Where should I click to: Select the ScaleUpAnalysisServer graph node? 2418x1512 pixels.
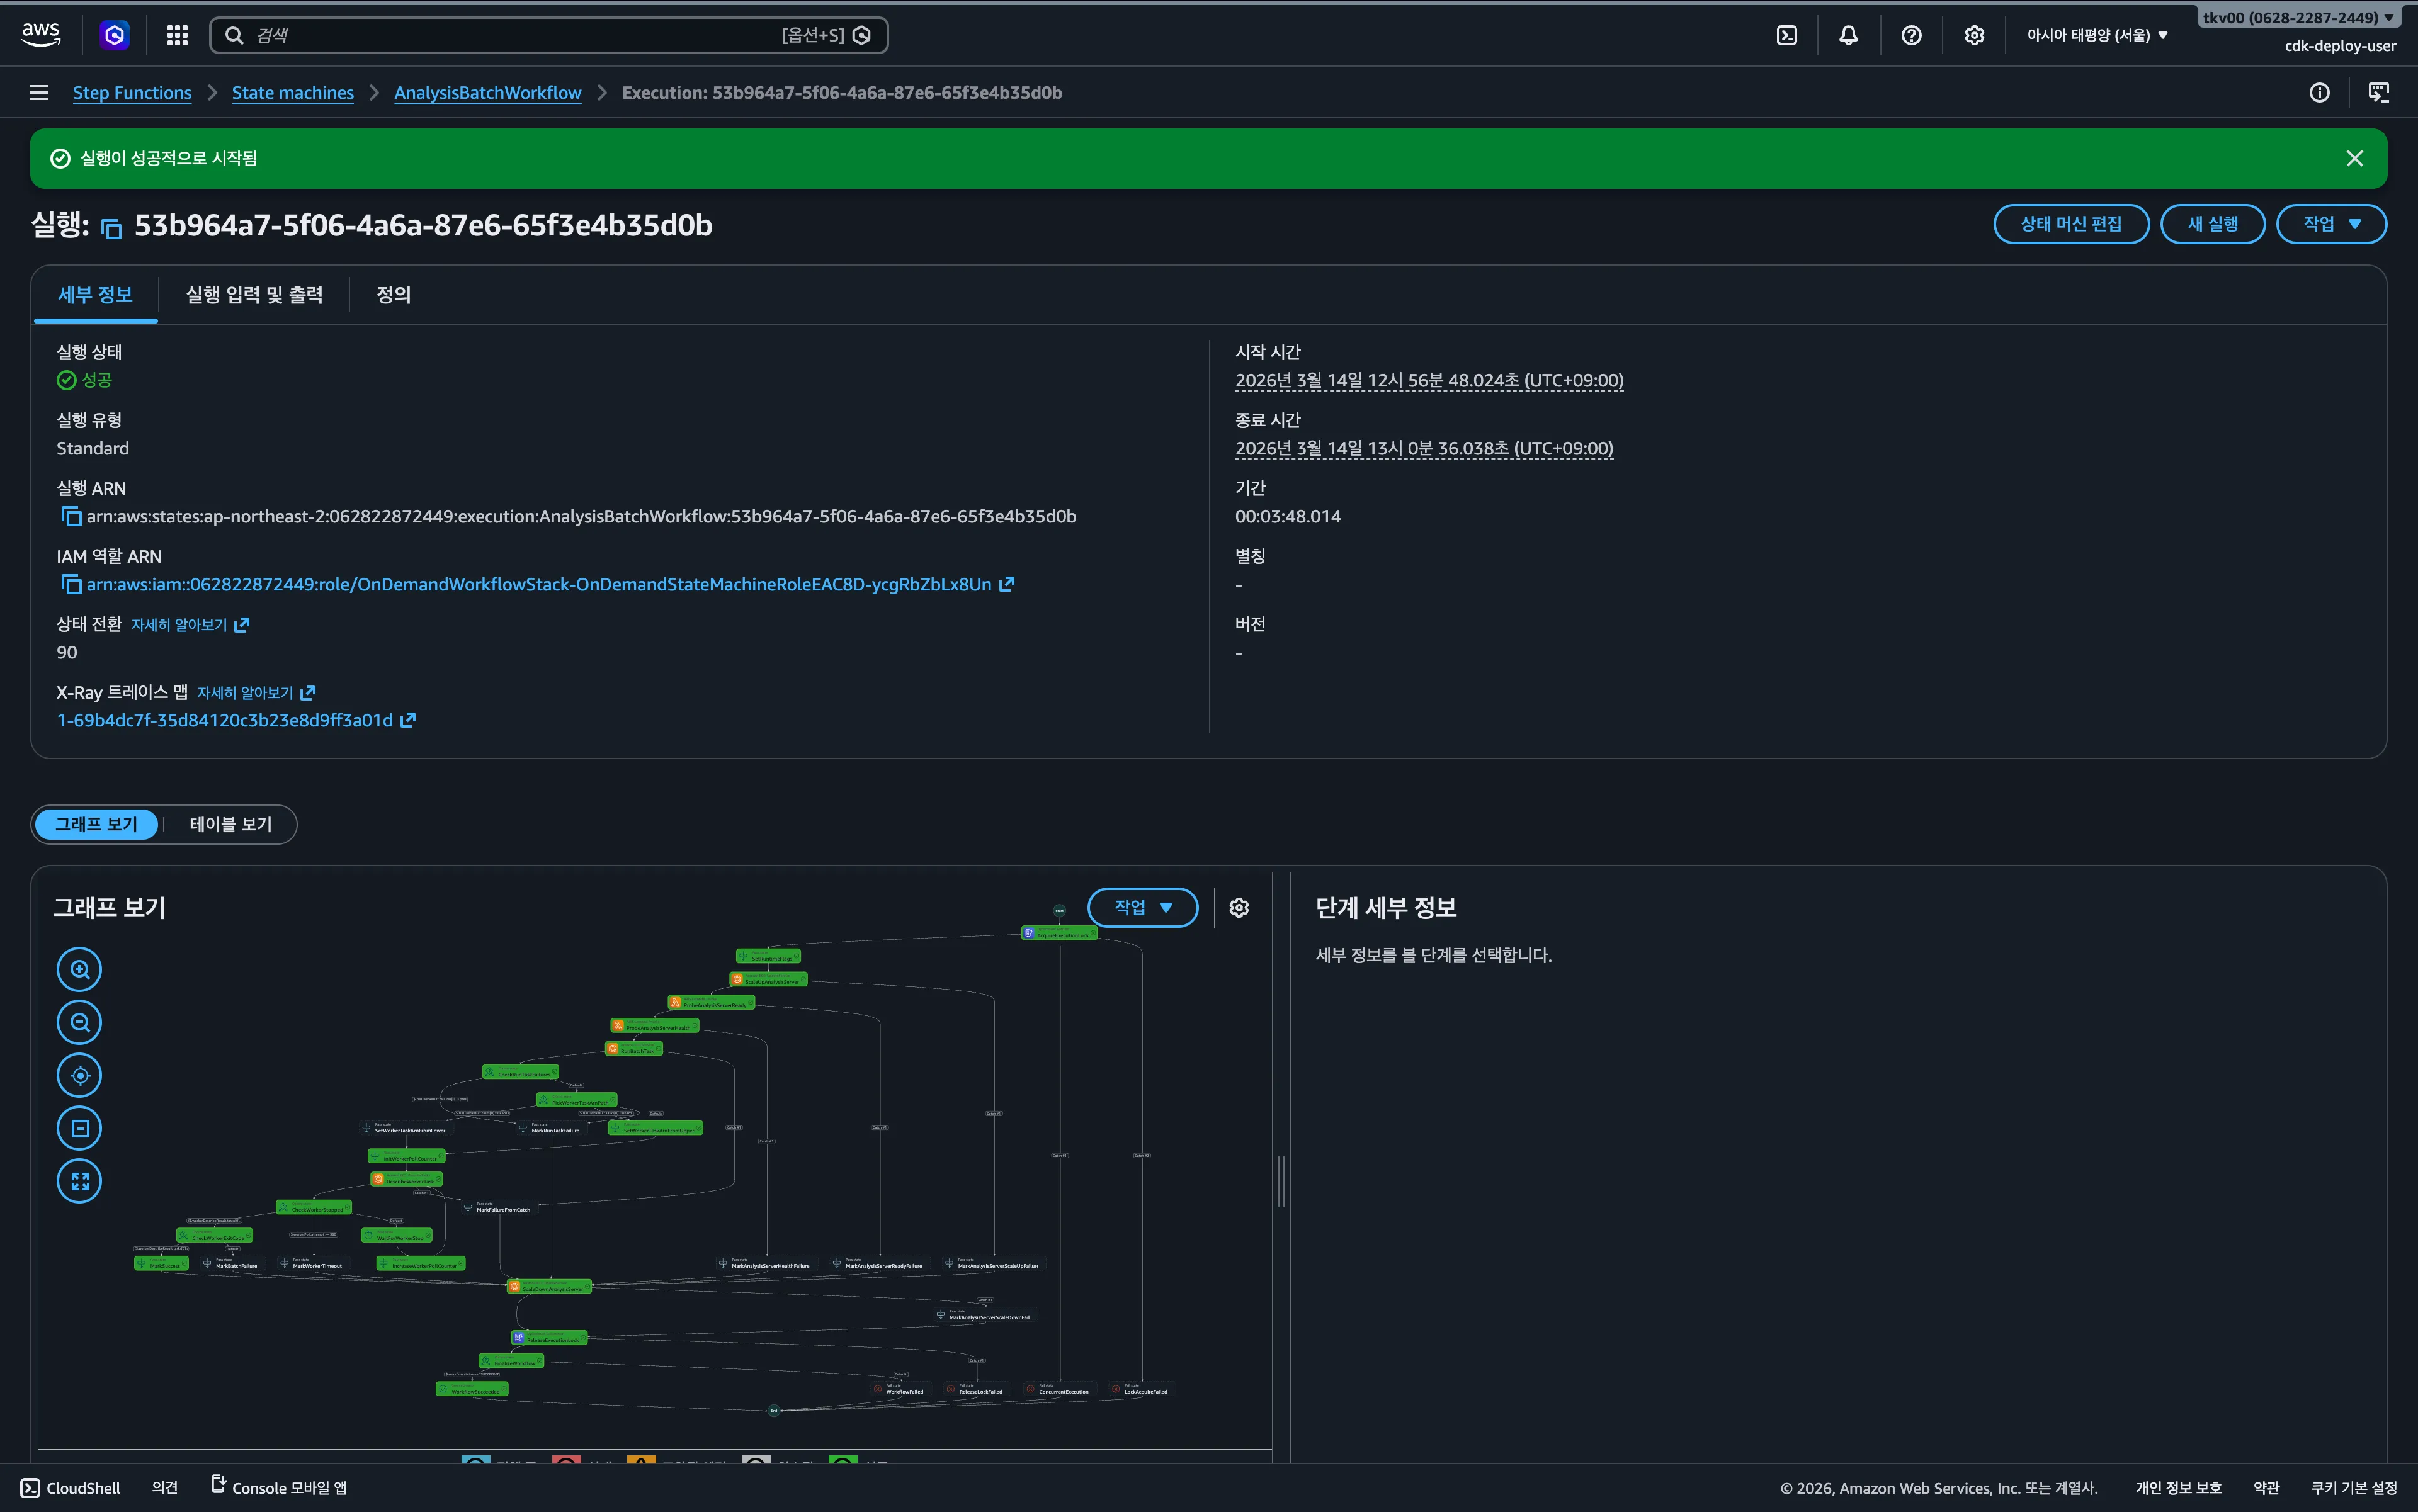pos(768,980)
